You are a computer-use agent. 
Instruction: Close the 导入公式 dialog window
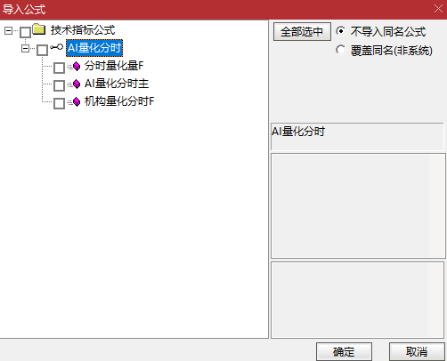[438, 9]
